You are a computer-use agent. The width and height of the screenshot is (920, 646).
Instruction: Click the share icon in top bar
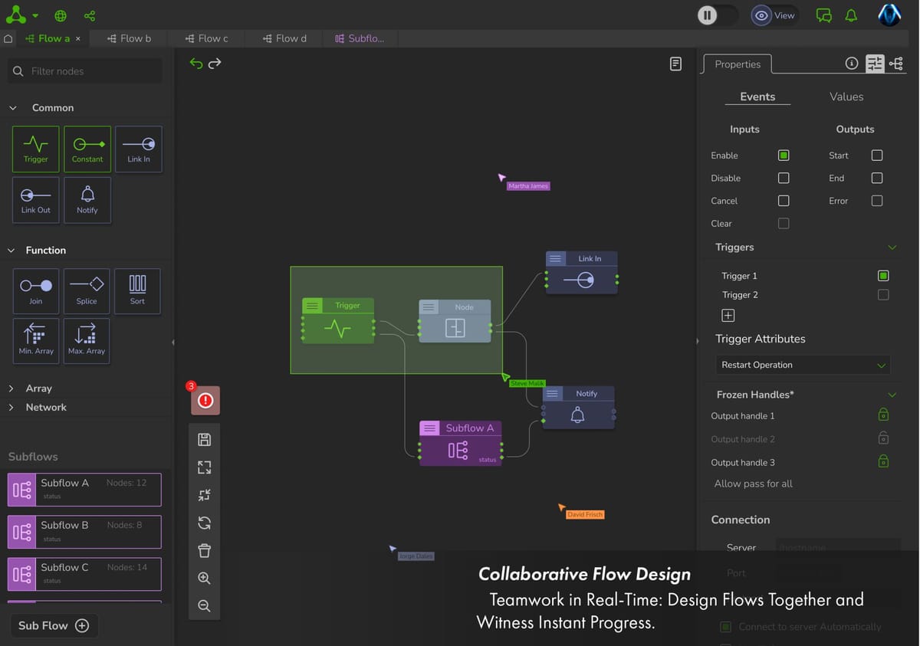click(x=90, y=15)
